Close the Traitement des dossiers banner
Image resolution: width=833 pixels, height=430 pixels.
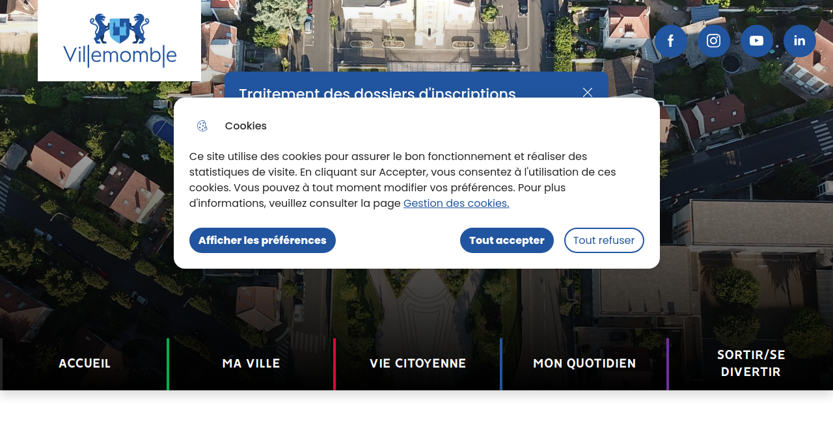pyautogui.click(x=587, y=92)
